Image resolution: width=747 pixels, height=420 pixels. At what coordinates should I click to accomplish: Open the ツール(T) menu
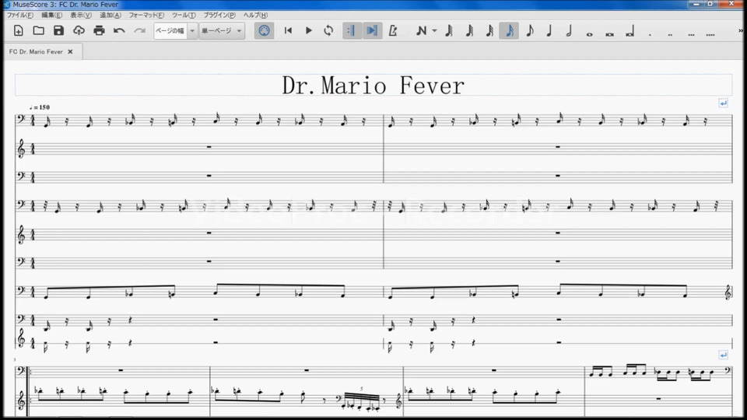[184, 16]
